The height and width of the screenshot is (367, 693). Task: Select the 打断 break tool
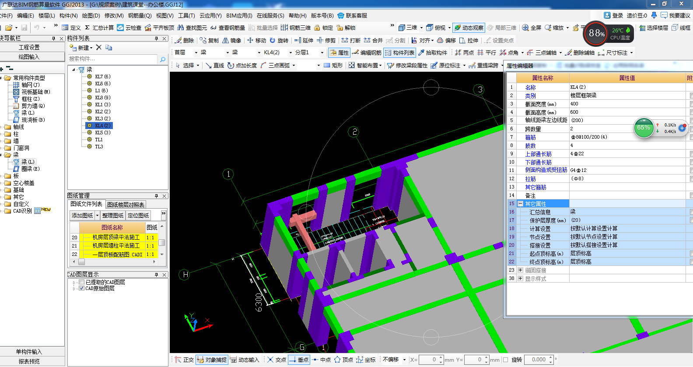coord(351,40)
